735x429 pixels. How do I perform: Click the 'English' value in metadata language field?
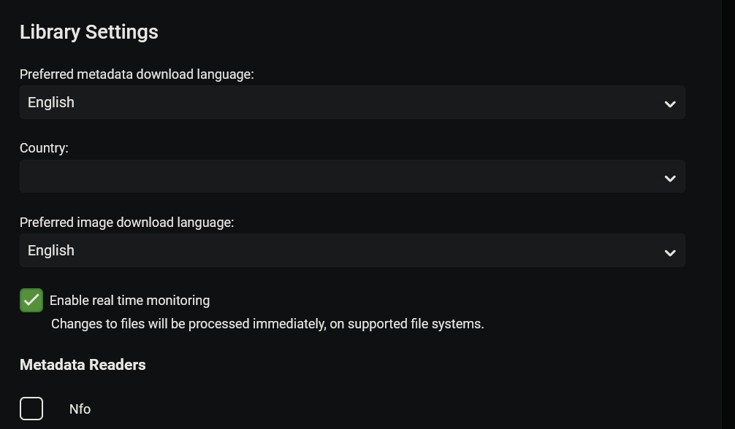(51, 102)
